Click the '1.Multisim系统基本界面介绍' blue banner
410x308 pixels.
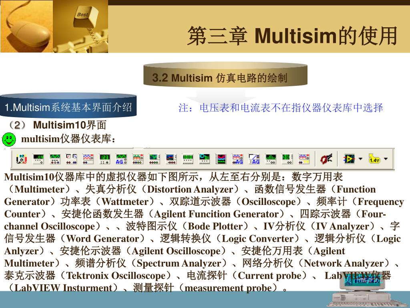click(68, 106)
